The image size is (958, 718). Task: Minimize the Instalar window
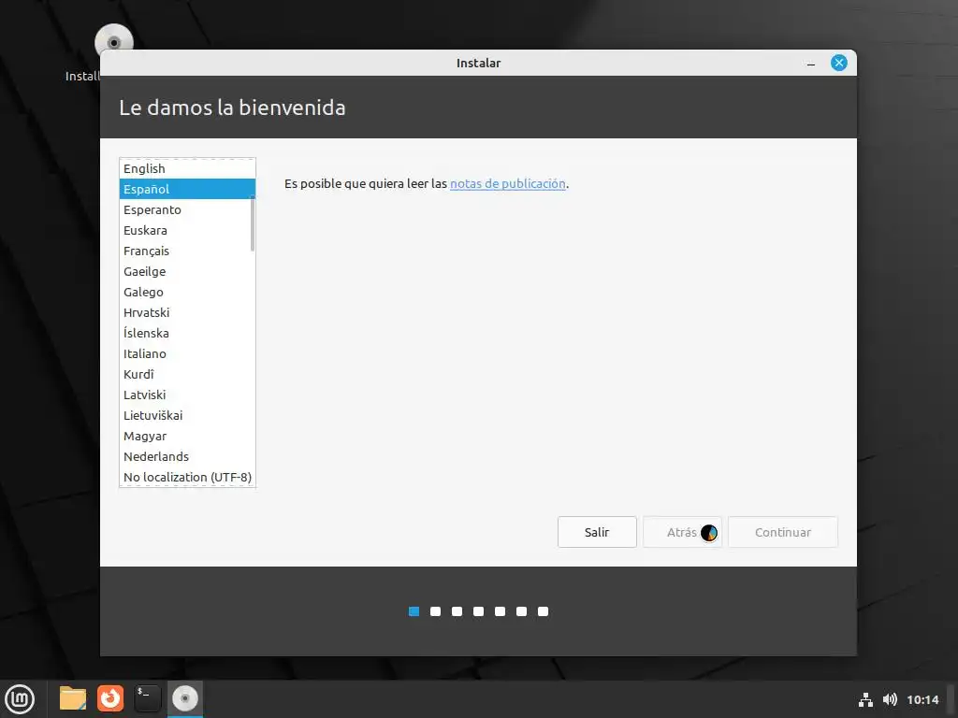[x=811, y=63]
